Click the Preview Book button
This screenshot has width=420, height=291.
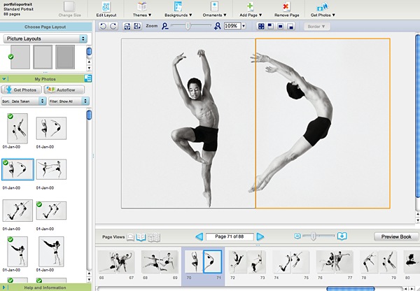[x=395, y=237]
